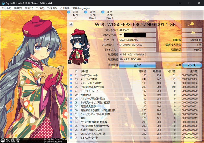Open the 機能(U) menu
The width and height of the screenshot is (204, 143).
pyautogui.click(x=29, y=8)
